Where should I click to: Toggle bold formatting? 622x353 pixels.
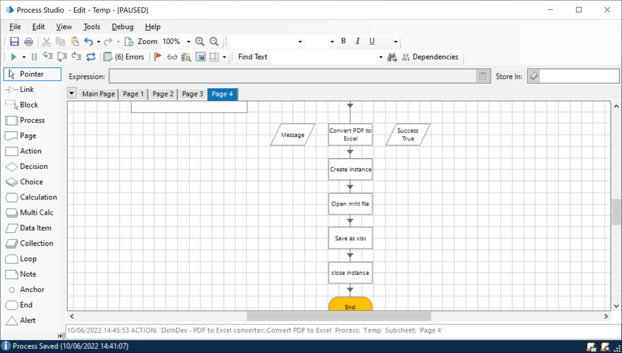pyautogui.click(x=344, y=41)
